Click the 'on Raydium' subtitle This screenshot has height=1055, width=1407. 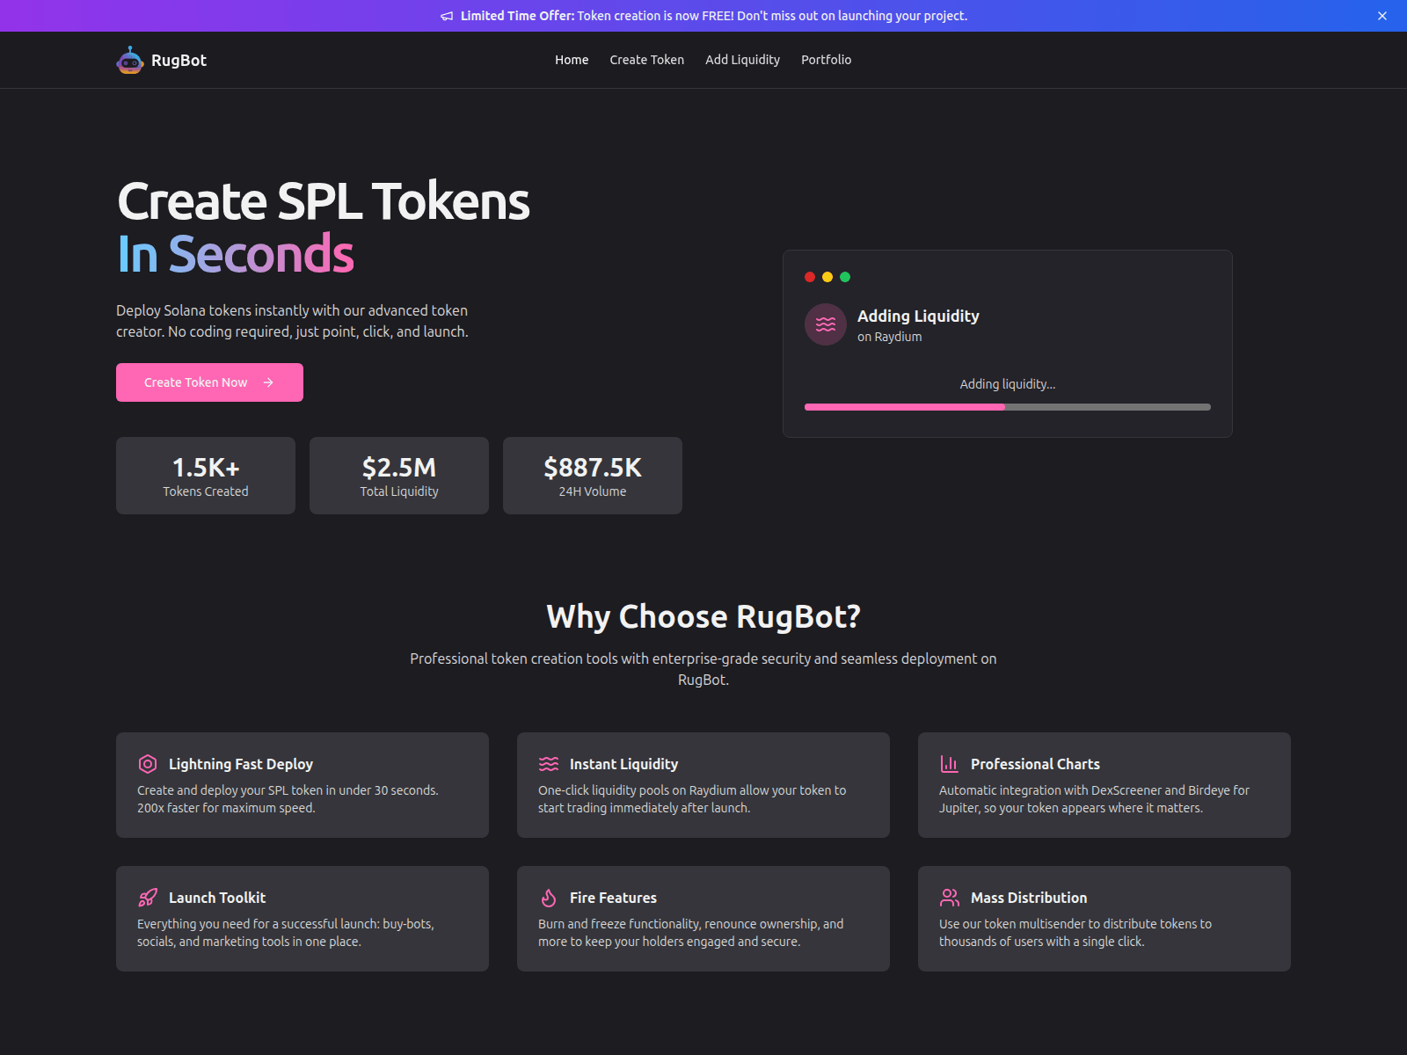[x=890, y=337]
